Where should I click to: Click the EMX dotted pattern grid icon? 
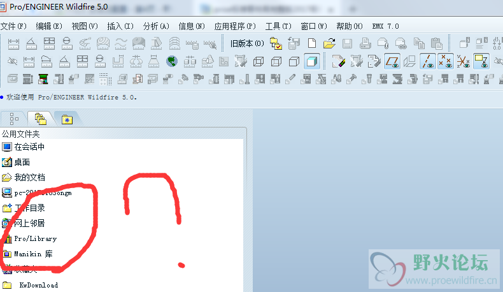click(105, 79)
